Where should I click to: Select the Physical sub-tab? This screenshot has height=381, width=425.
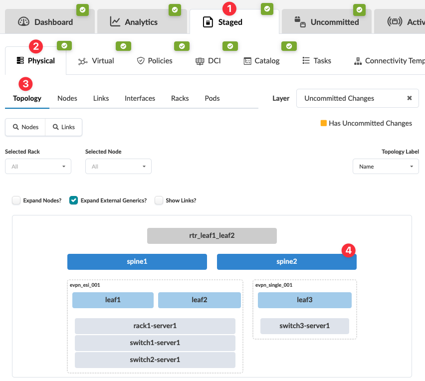(35, 61)
